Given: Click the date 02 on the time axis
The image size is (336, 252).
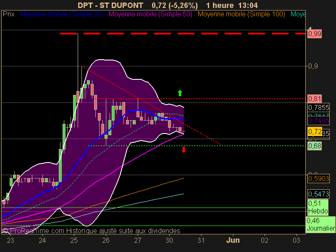Looking at the screenshot, I should (265, 240).
